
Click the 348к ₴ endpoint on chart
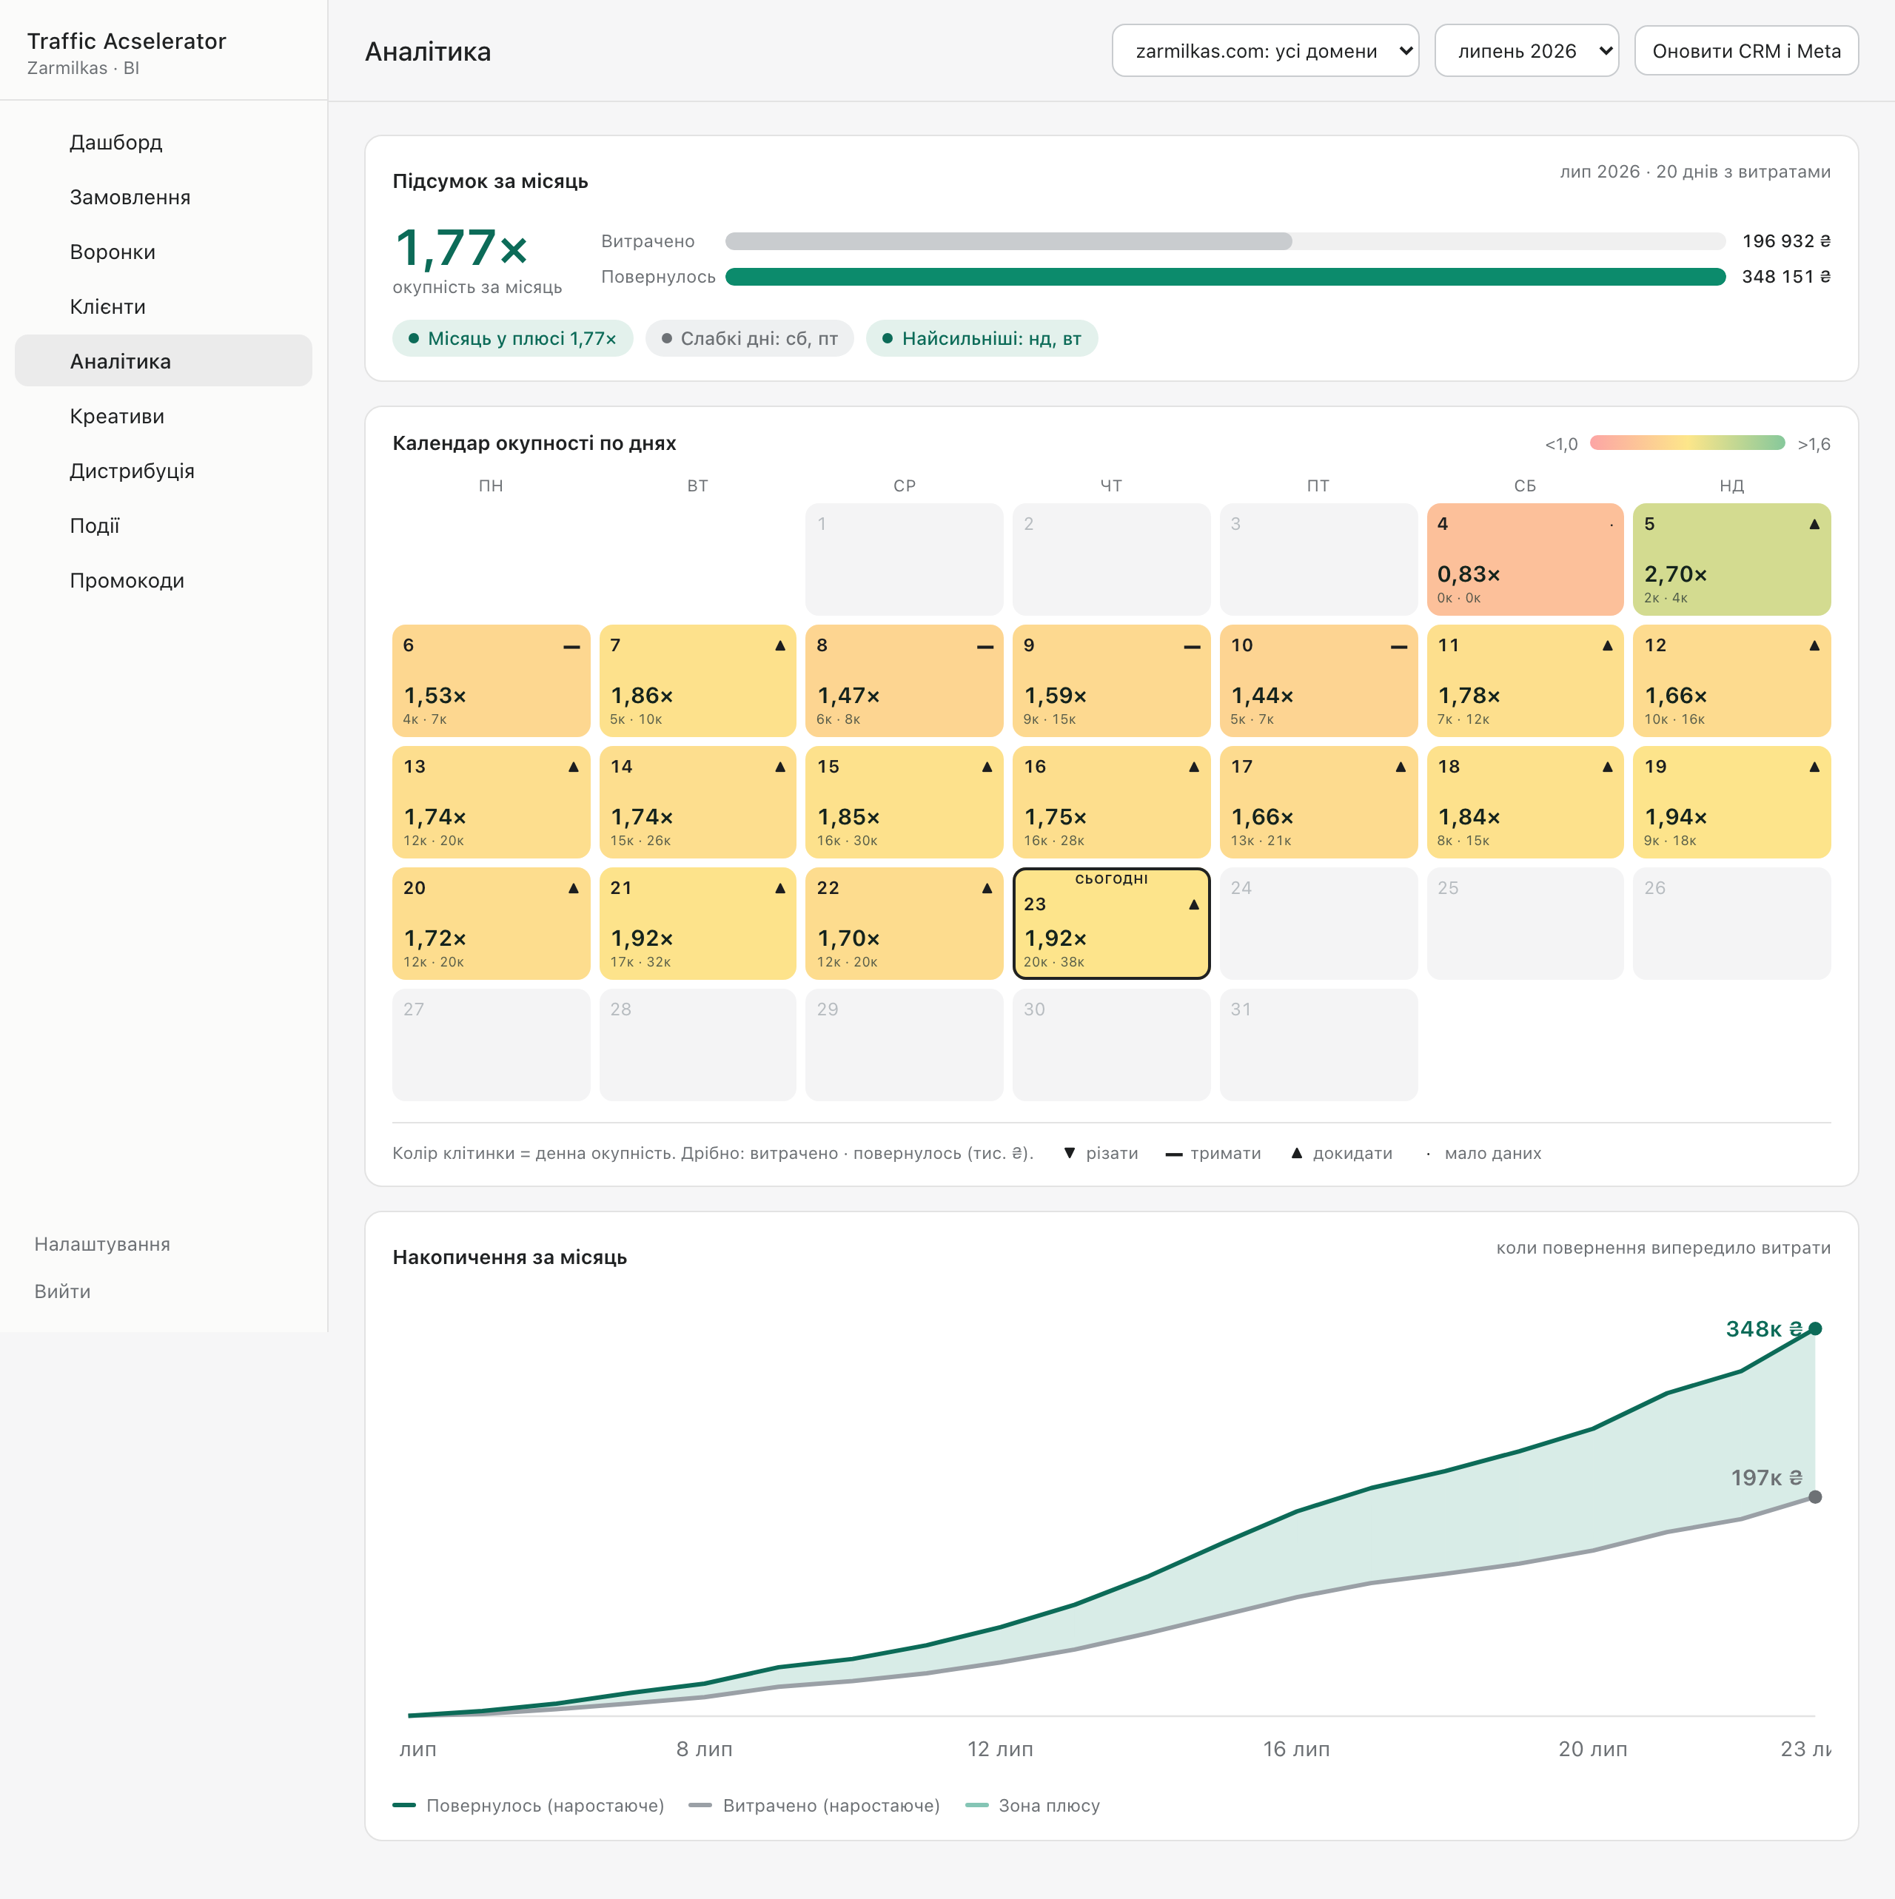(x=1815, y=1329)
